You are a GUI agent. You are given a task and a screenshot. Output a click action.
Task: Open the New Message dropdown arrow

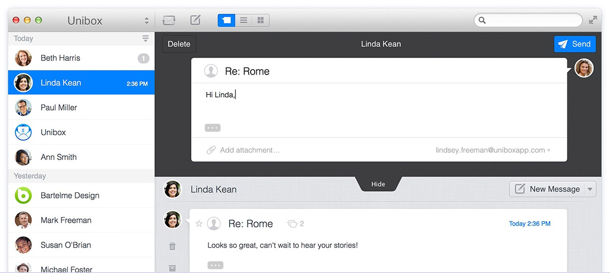(x=590, y=189)
